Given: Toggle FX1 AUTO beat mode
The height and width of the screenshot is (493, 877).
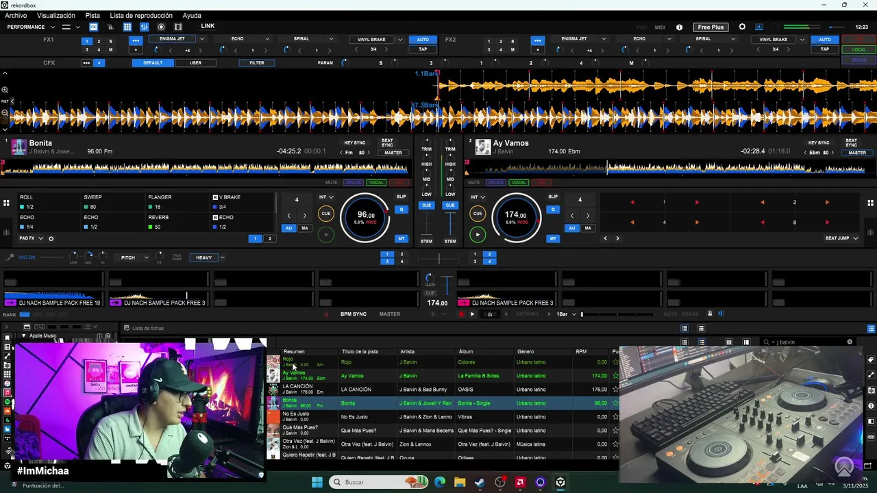Looking at the screenshot, I should pyautogui.click(x=423, y=40).
